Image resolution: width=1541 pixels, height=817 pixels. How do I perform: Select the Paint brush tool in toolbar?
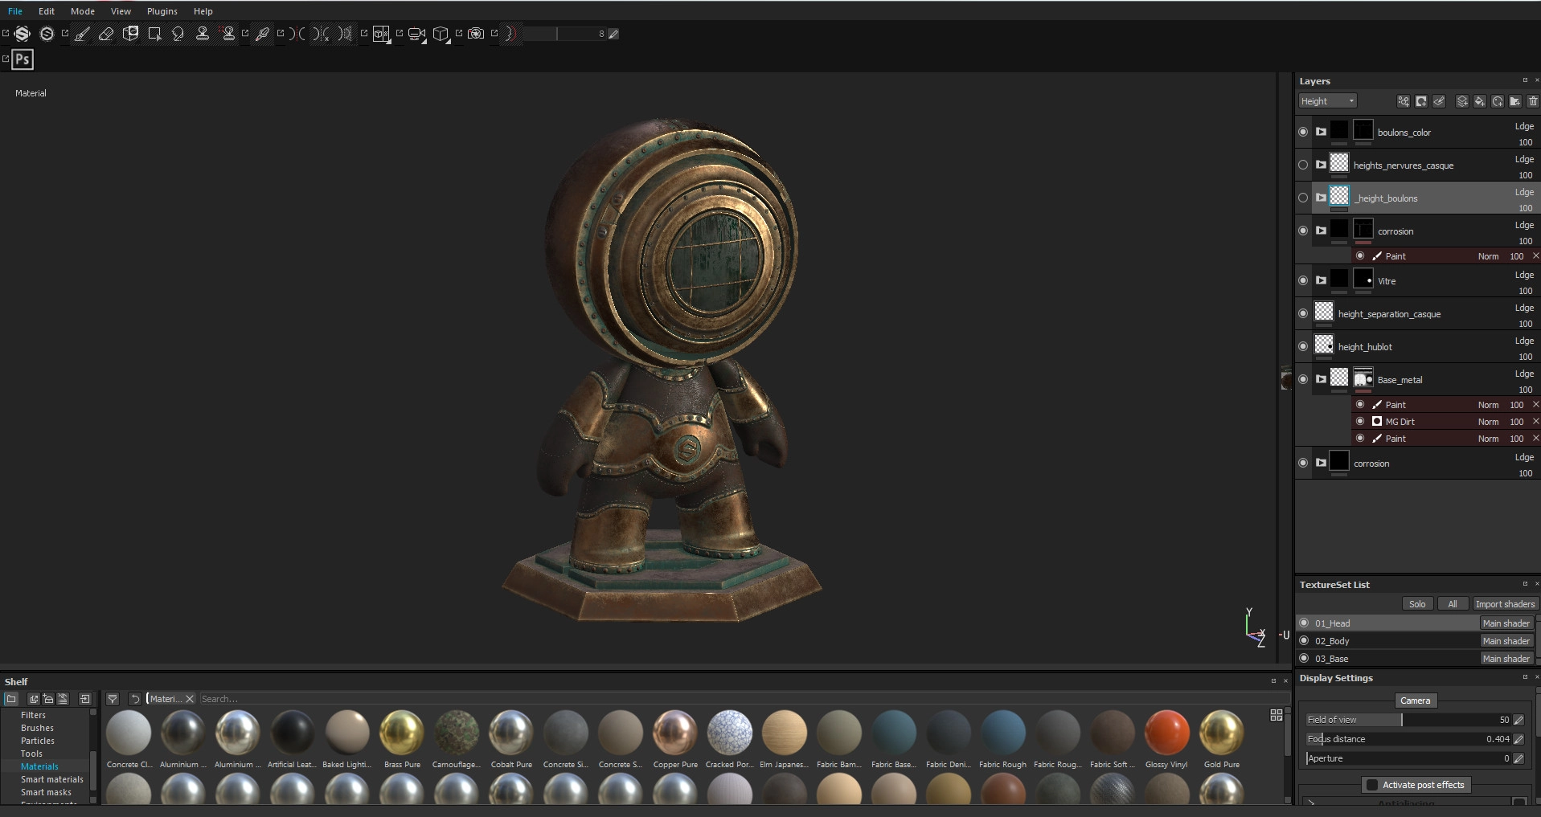coord(82,34)
